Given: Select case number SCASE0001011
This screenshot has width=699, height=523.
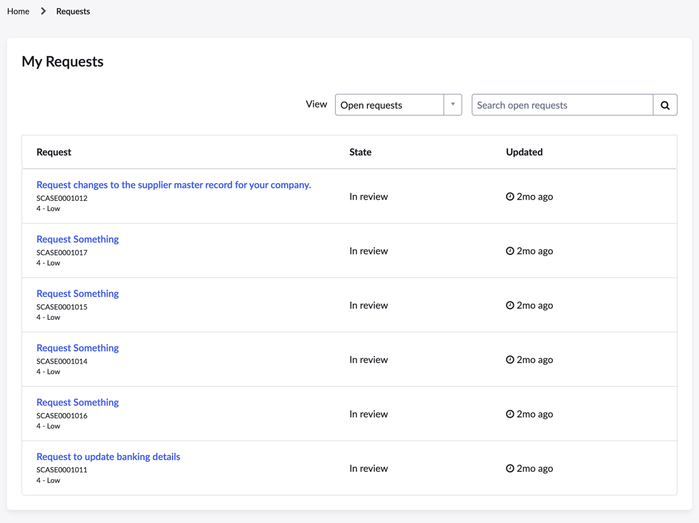Looking at the screenshot, I should coord(62,469).
